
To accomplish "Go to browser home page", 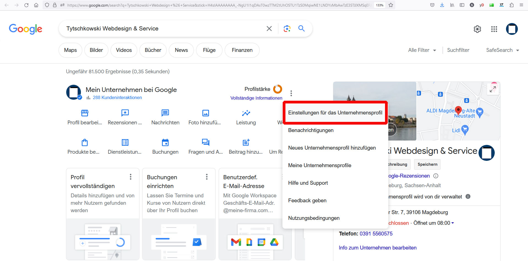I will click(x=36, y=5).
